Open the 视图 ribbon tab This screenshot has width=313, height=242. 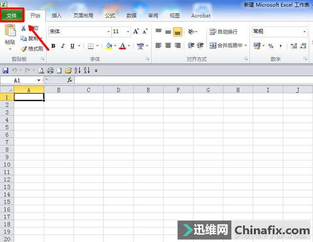(x=175, y=16)
